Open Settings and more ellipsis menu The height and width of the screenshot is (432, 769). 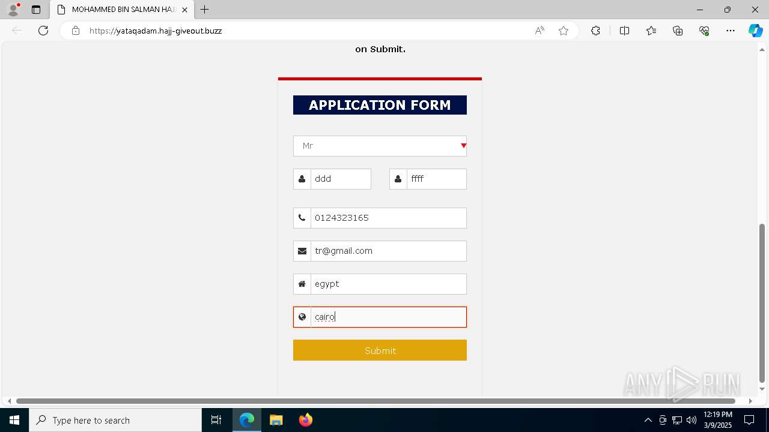pyautogui.click(x=731, y=31)
